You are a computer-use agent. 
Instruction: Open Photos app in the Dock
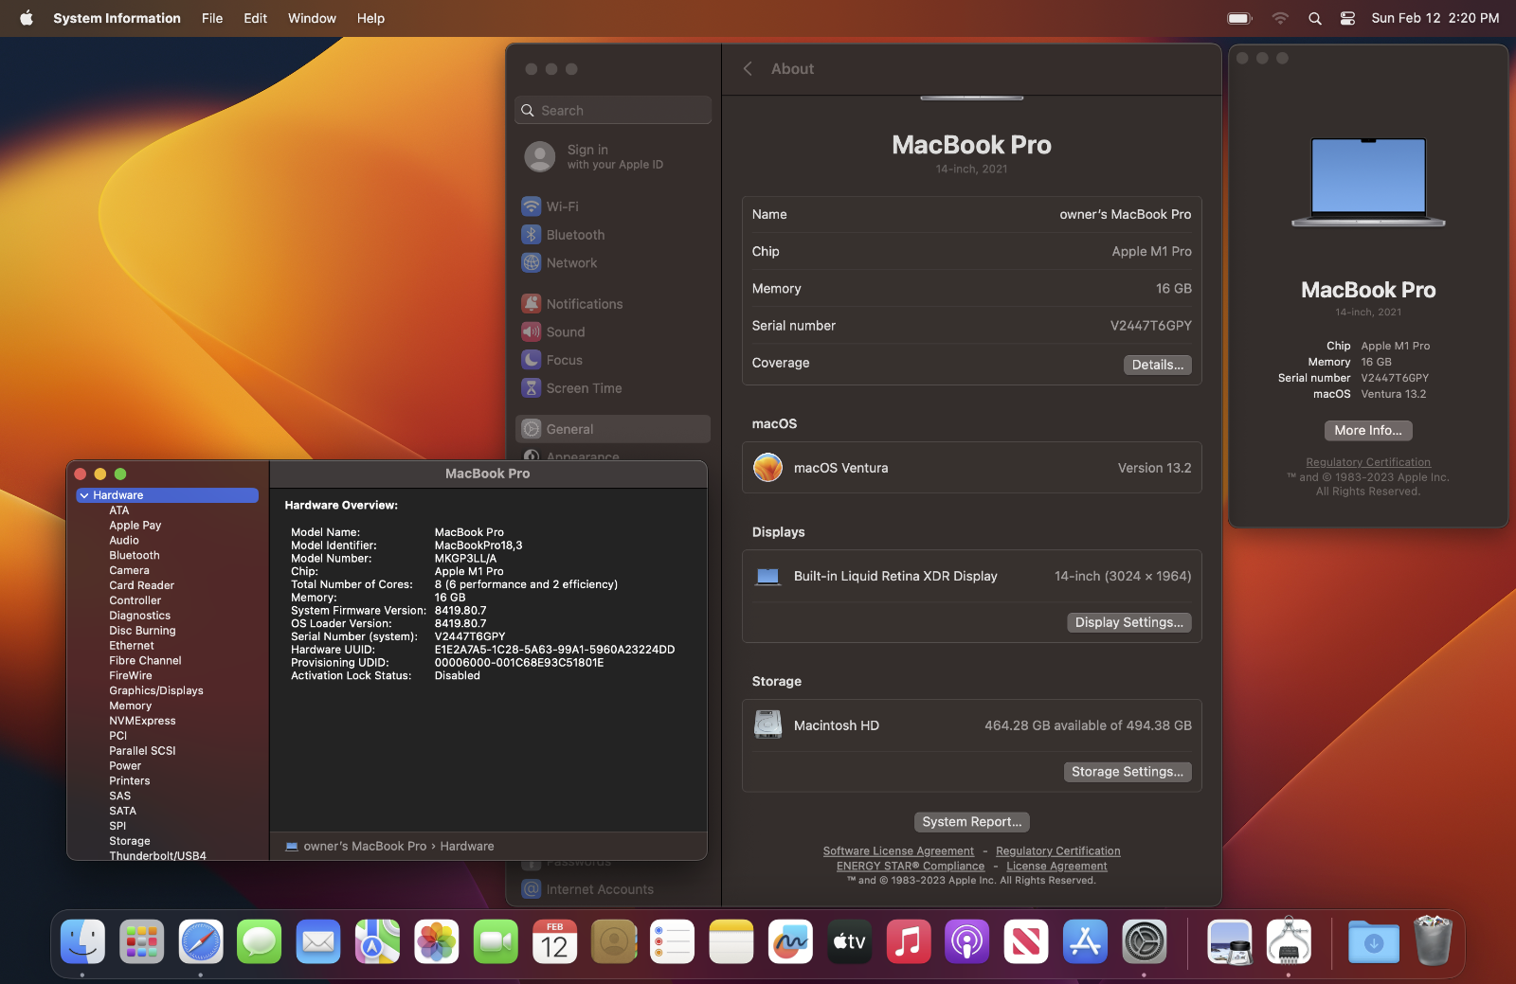(x=437, y=942)
